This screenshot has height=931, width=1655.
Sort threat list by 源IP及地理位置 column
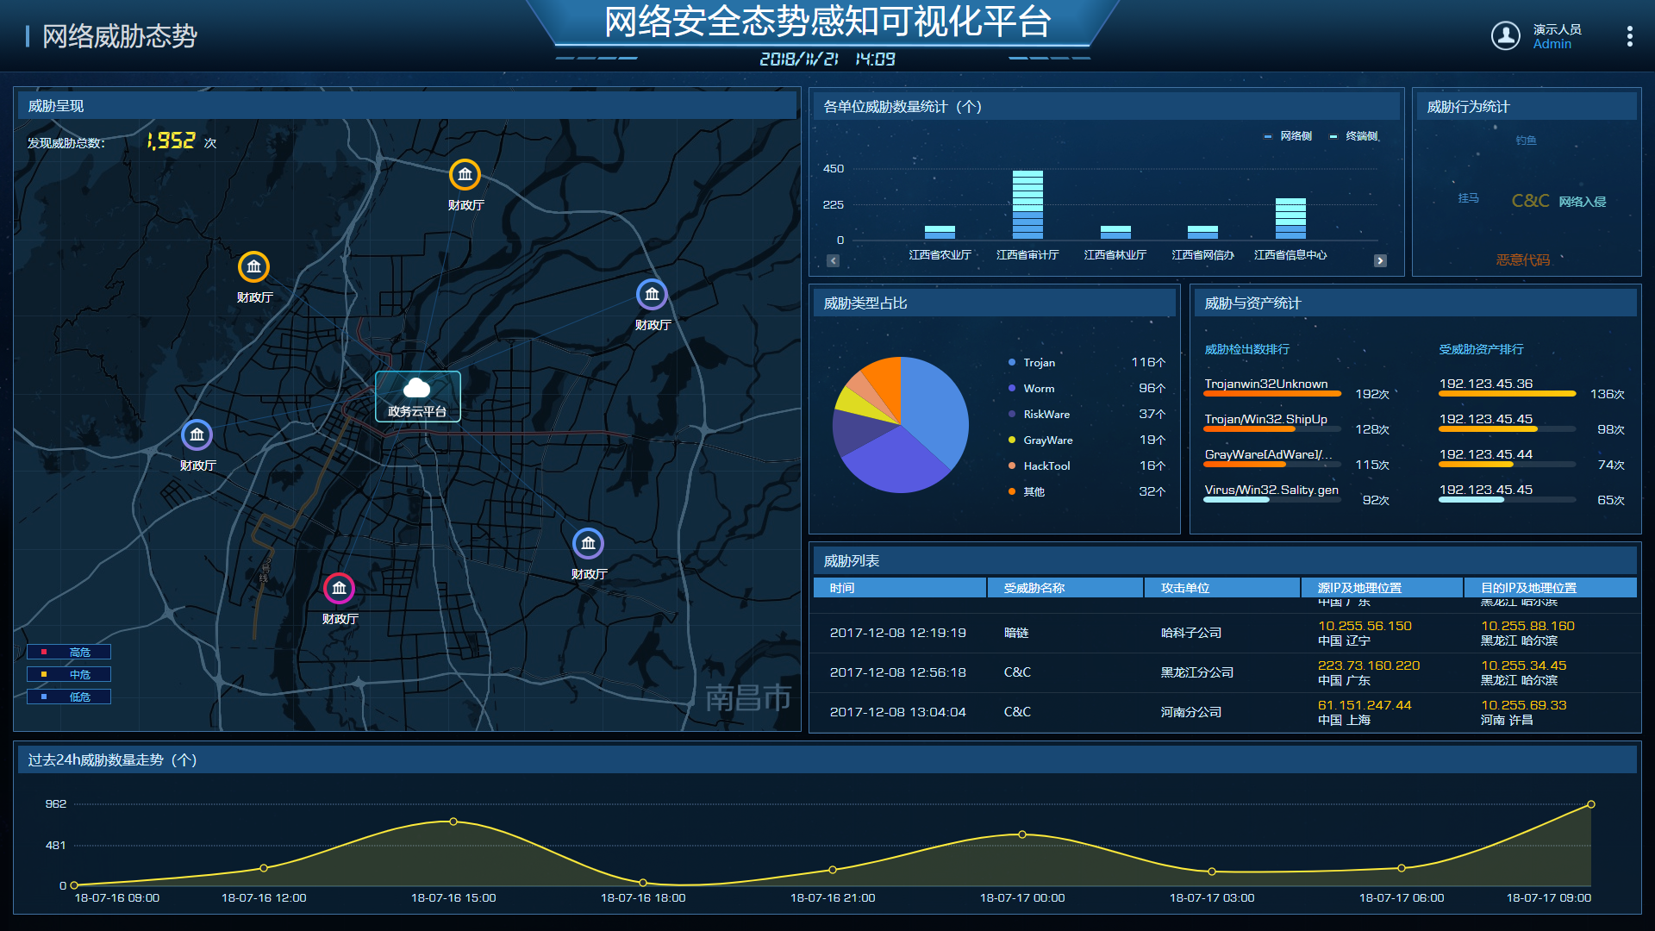coord(1383,588)
